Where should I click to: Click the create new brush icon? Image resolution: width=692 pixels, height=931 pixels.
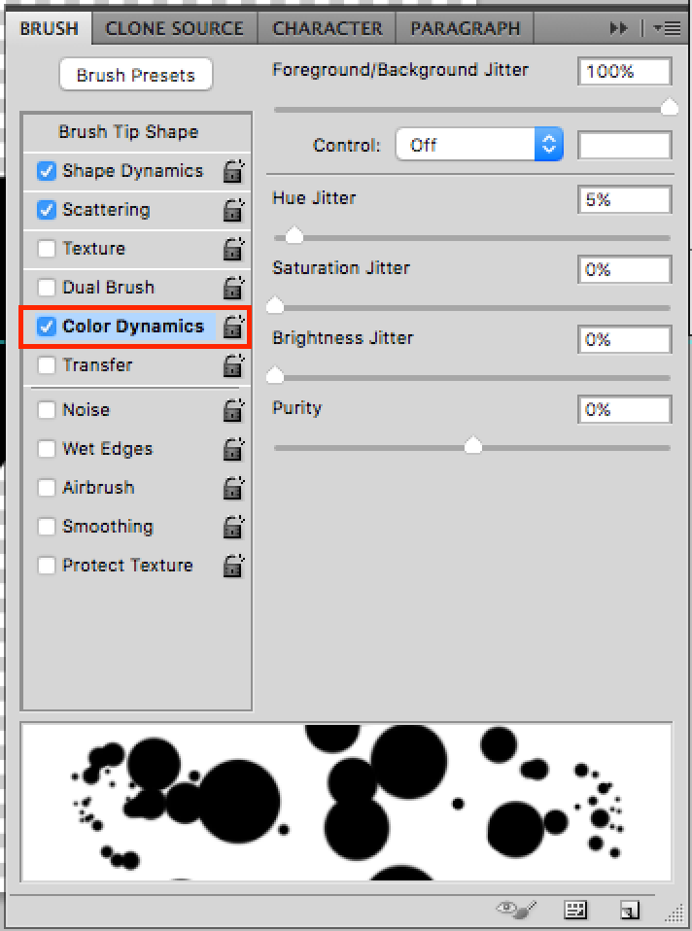[x=630, y=909]
